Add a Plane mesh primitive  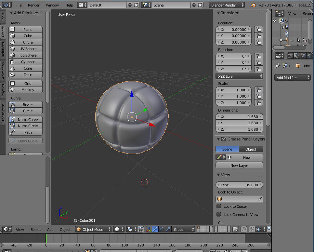coord(25,30)
